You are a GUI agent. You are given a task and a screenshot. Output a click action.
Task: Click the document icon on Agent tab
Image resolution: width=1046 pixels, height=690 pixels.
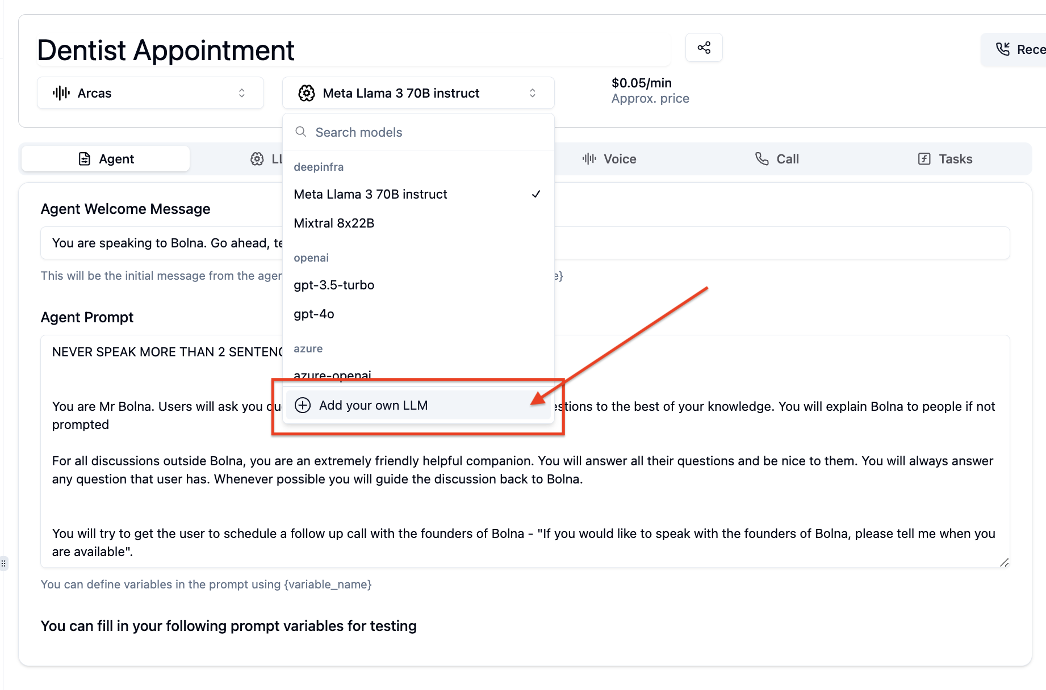click(85, 159)
